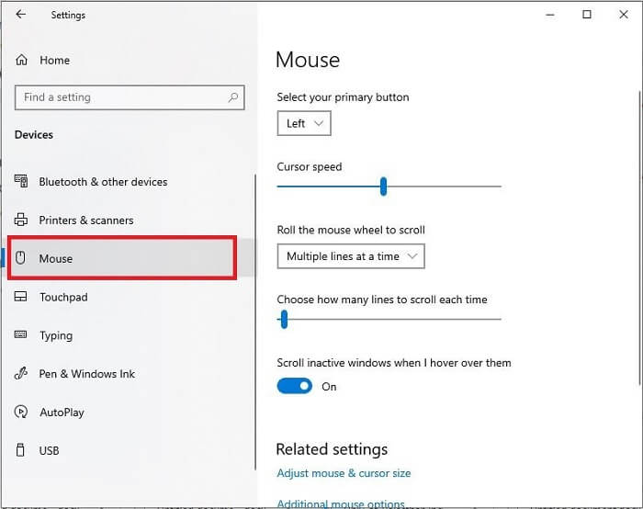Open Home settings page
The image size is (643, 509).
tap(54, 61)
